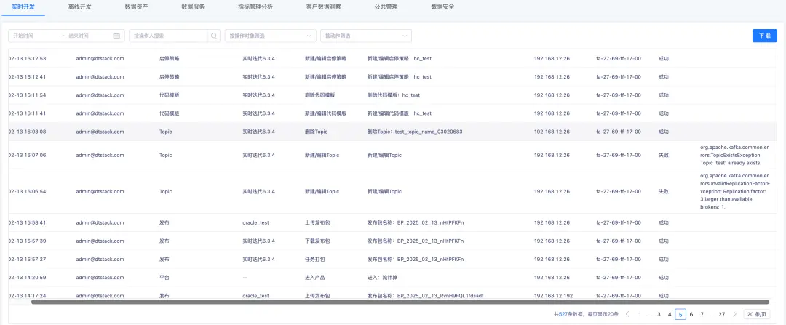This screenshot has width=786, height=325.
Task: Jump to page 7
Action: 702,315
